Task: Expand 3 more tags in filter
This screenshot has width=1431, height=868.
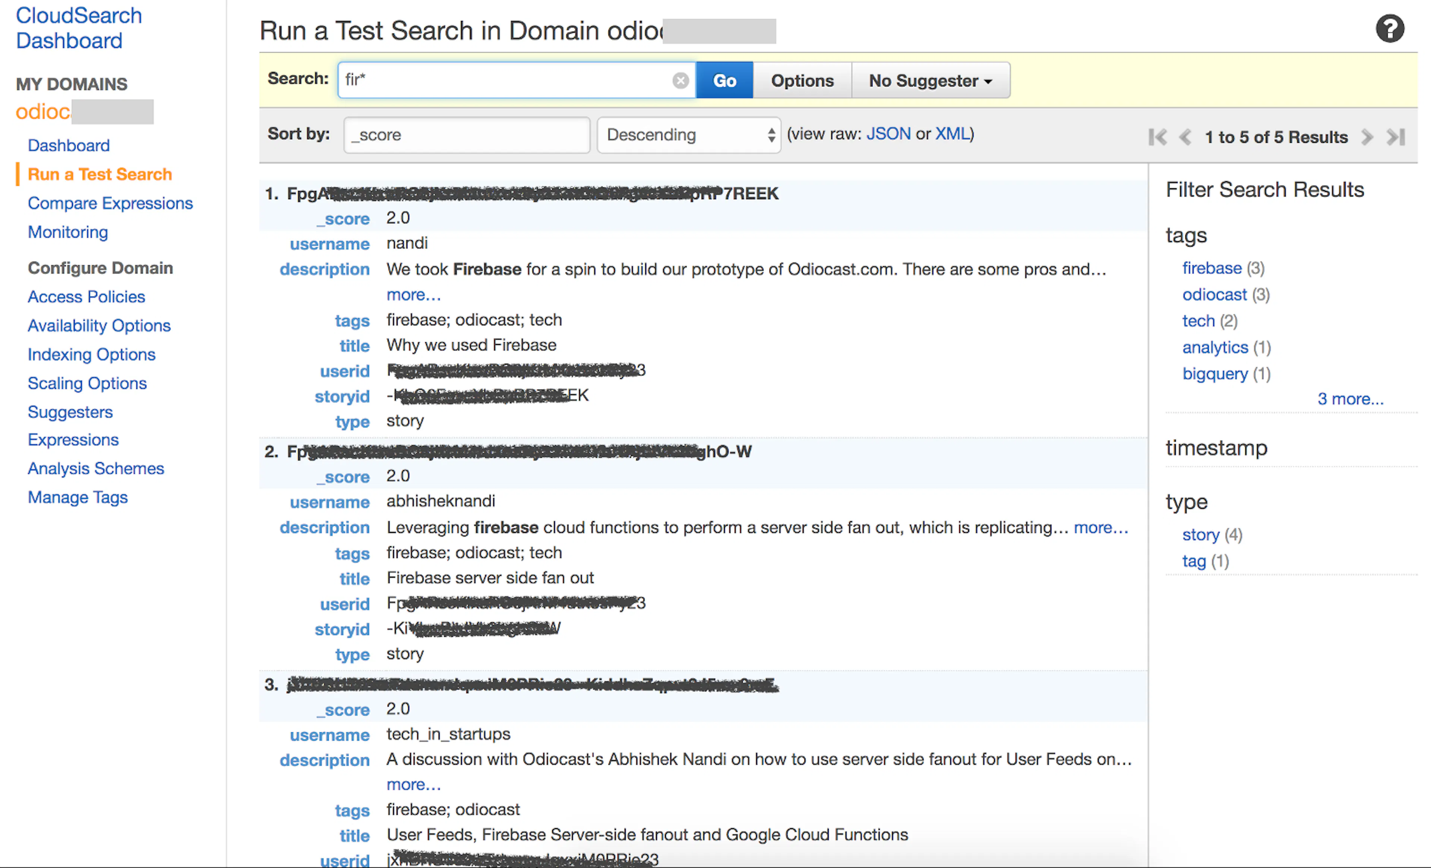Action: 1350,399
